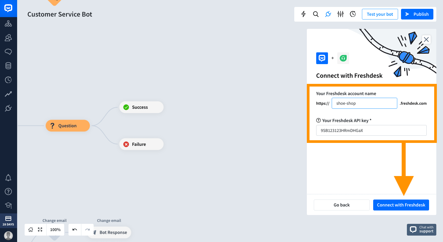Screen dimensions: 443x242
Task: Click the Go back button
Action: [342, 205]
